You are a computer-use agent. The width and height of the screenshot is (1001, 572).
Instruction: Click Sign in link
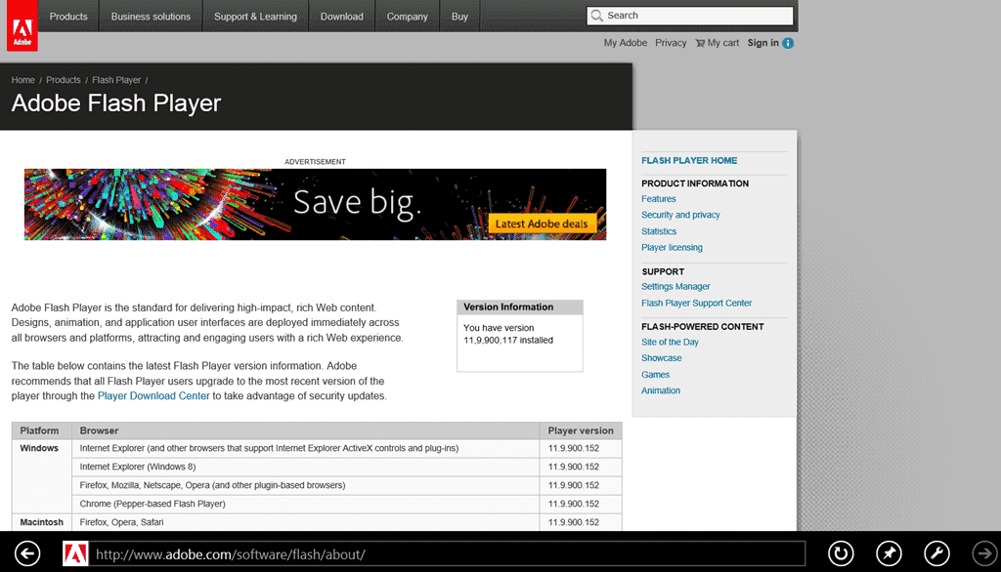tap(762, 43)
